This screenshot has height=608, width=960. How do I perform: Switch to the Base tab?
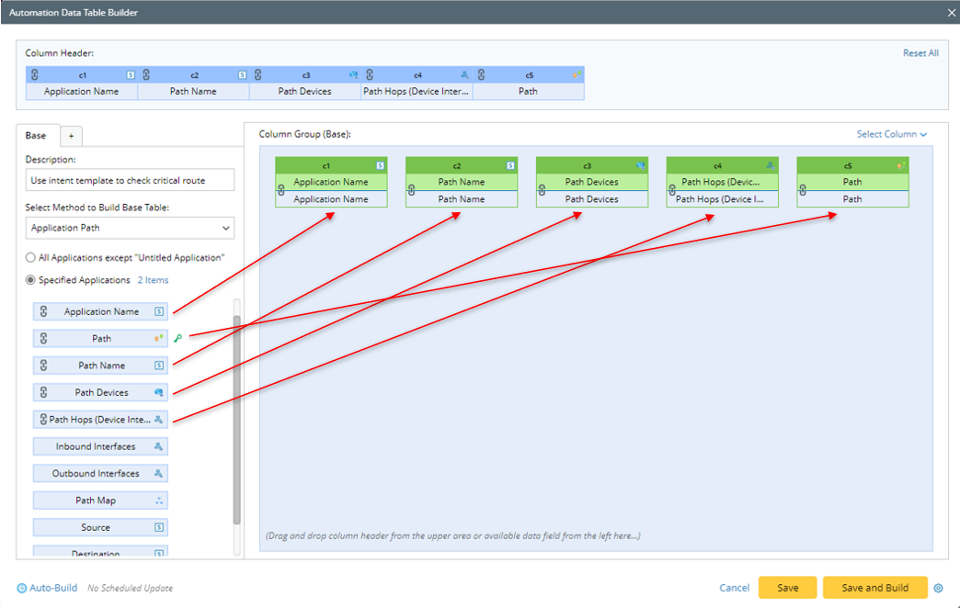36,136
